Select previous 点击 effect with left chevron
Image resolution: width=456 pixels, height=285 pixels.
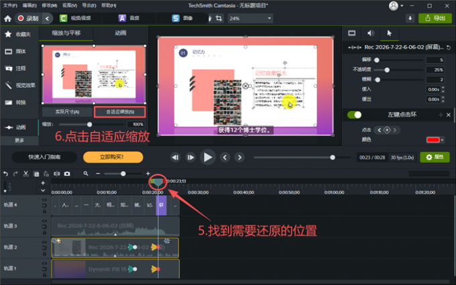[379, 130]
